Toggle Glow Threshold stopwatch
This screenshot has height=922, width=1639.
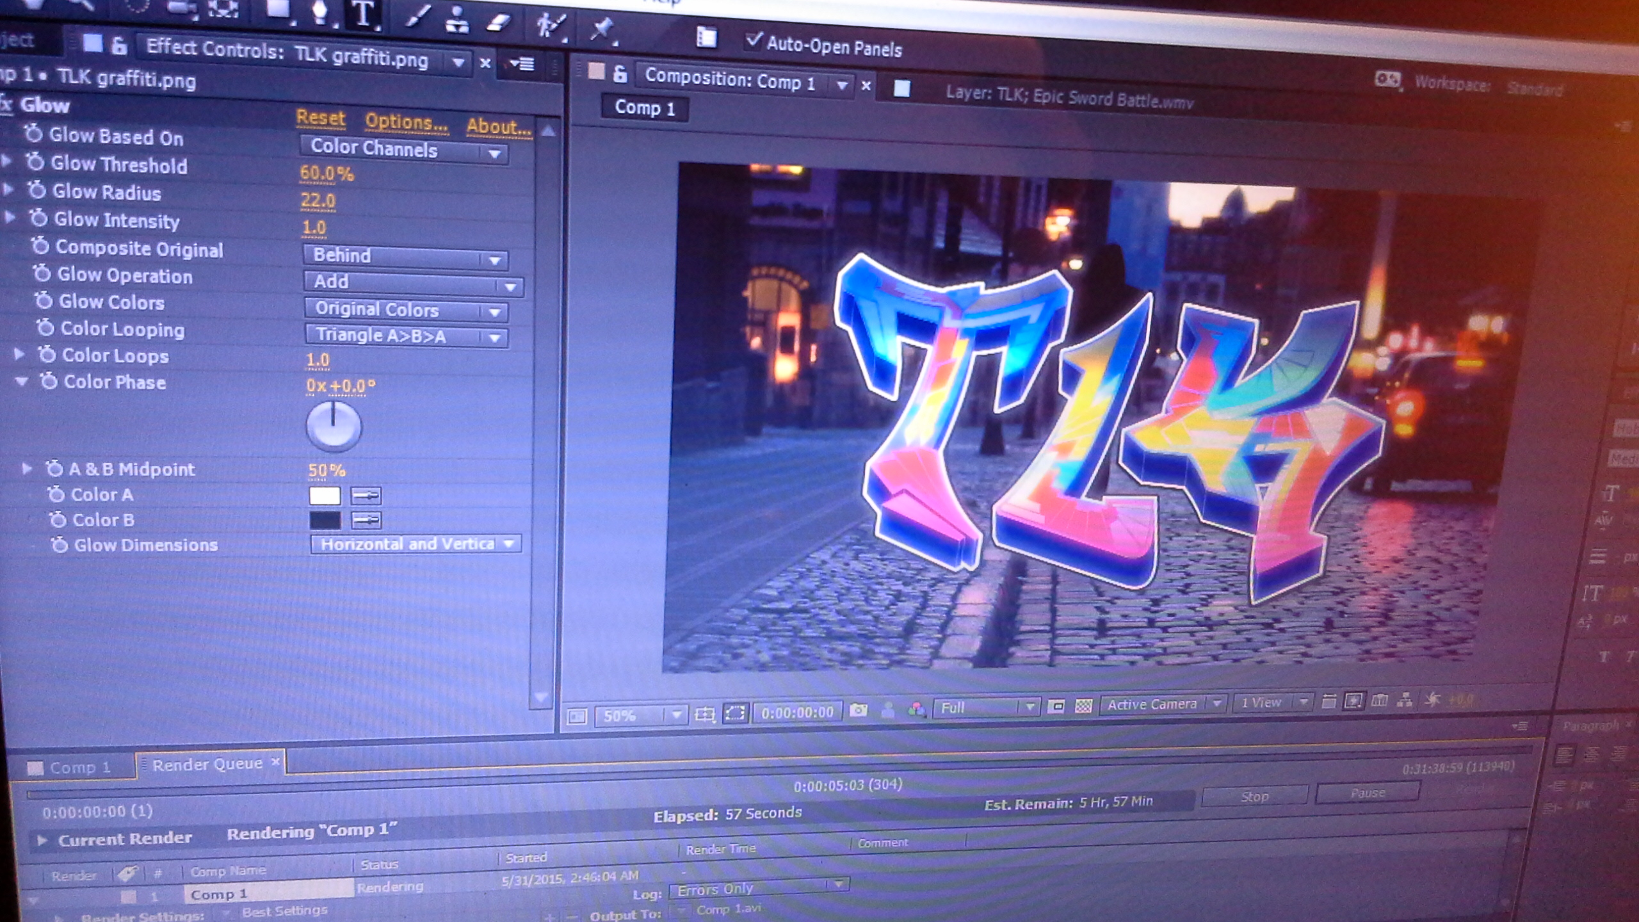[x=35, y=163]
